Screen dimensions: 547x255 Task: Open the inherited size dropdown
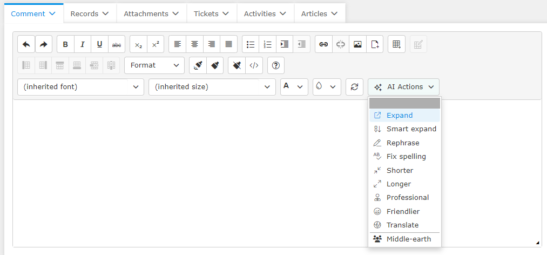(x=212, y=87)
